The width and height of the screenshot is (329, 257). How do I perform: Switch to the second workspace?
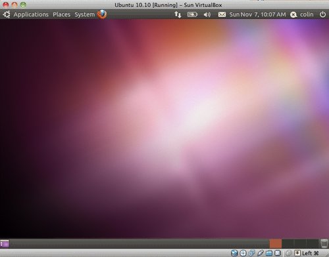point(288,243)
